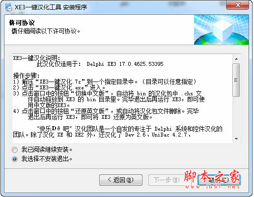Select the 我选择不安装退出 radio button
Image resolution: width=254 pixels, height=197 pixels.
[15, 159]
